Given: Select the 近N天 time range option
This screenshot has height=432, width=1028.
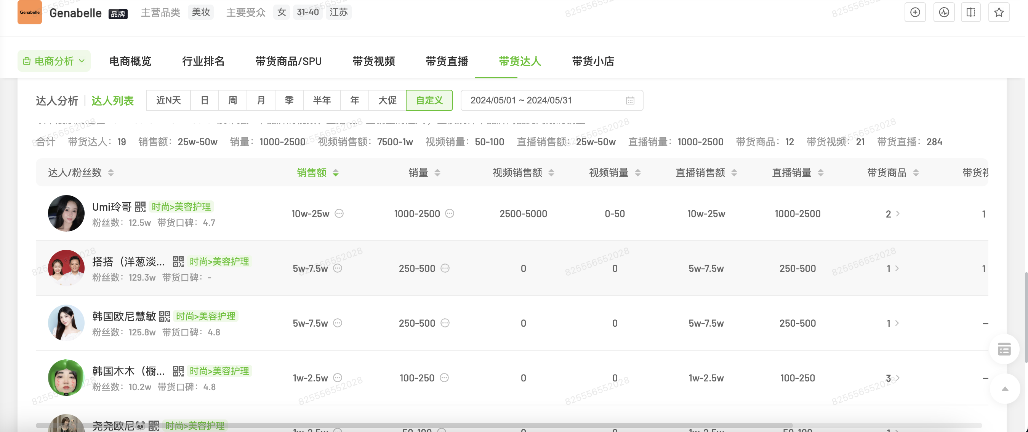Looking at the screenshot, I should (168, 100).
